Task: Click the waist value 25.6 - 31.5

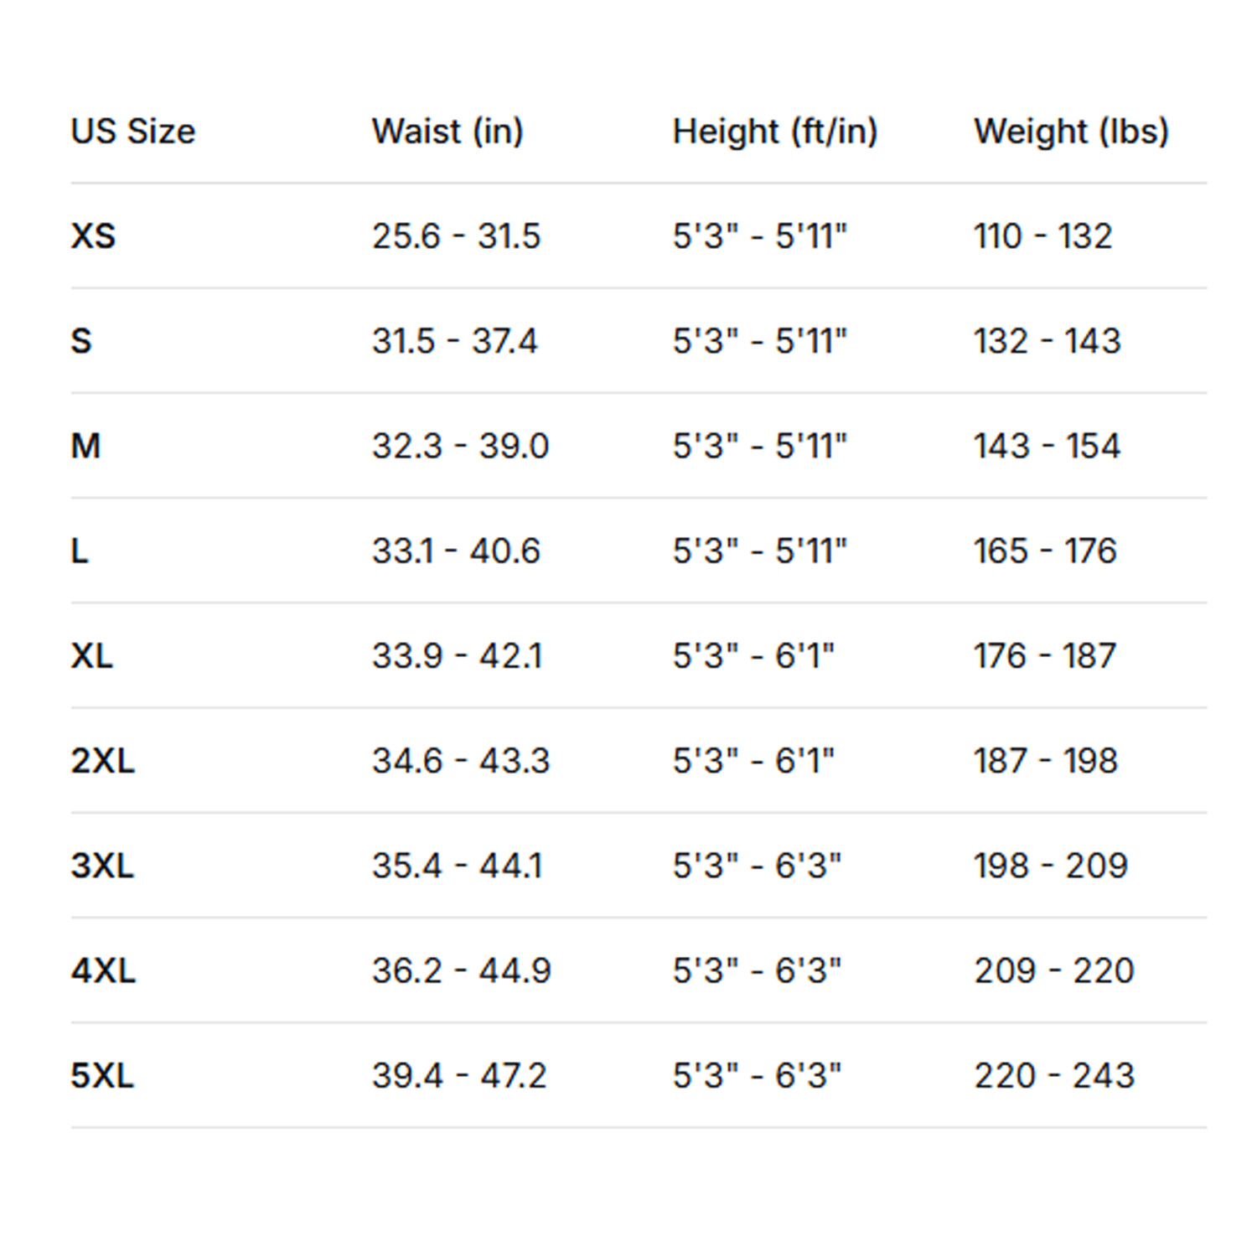Action: click(457, 236)
